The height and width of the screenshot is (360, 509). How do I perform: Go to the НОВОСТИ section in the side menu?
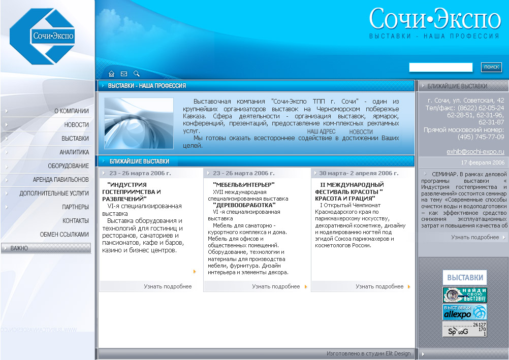(76, 124)
